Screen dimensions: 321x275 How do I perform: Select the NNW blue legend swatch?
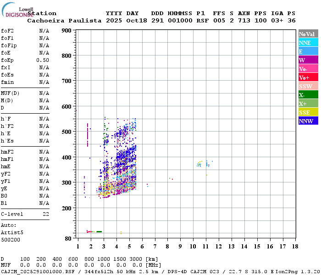[308, 121]
